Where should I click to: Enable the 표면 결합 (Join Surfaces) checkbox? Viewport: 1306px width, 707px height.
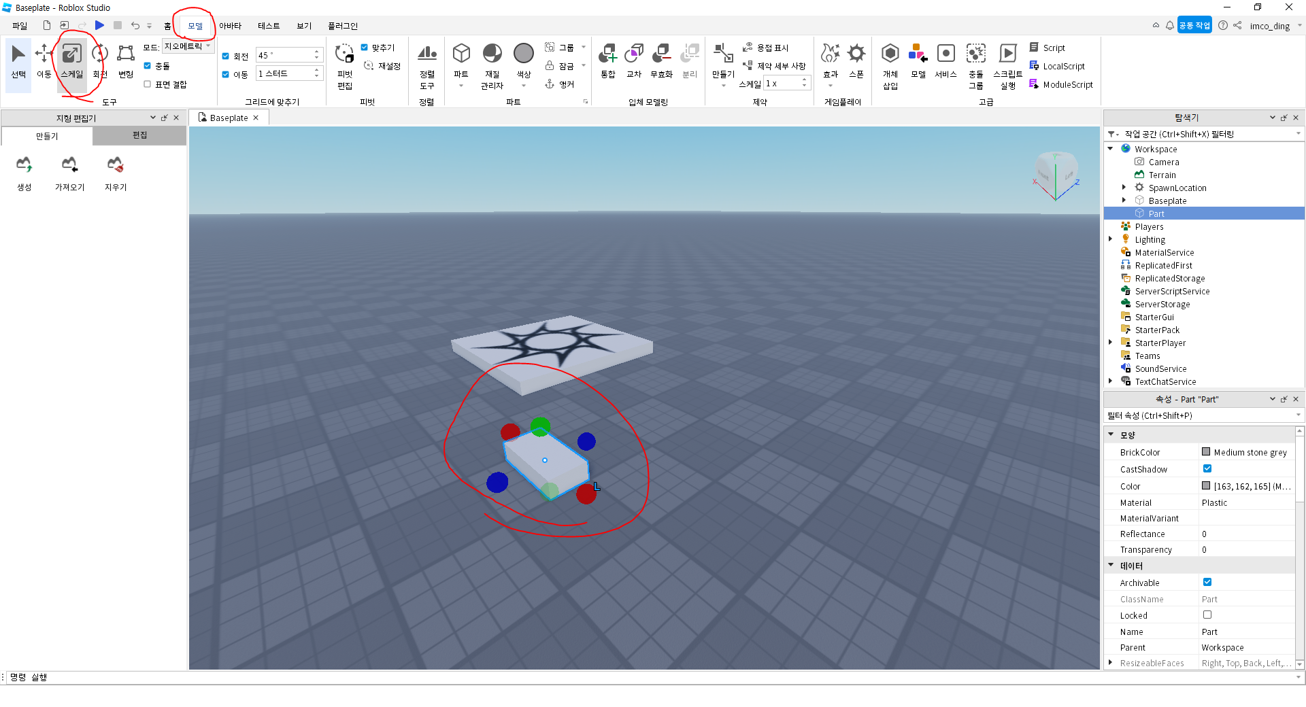coord(147,84)
